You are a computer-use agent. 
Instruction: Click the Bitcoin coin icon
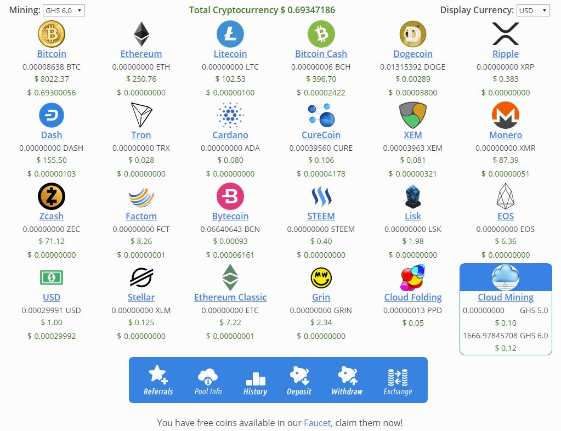pos(52,34)
